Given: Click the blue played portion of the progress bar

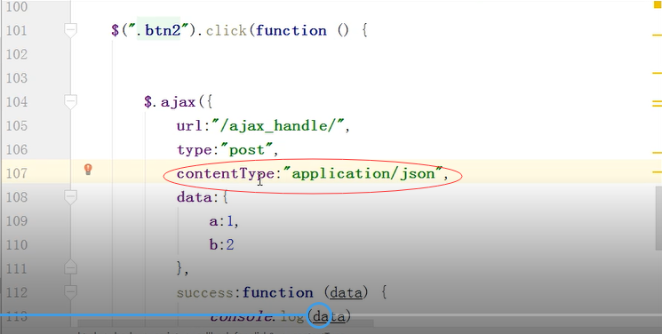Looking at the screenshot, I should [153, 315].
